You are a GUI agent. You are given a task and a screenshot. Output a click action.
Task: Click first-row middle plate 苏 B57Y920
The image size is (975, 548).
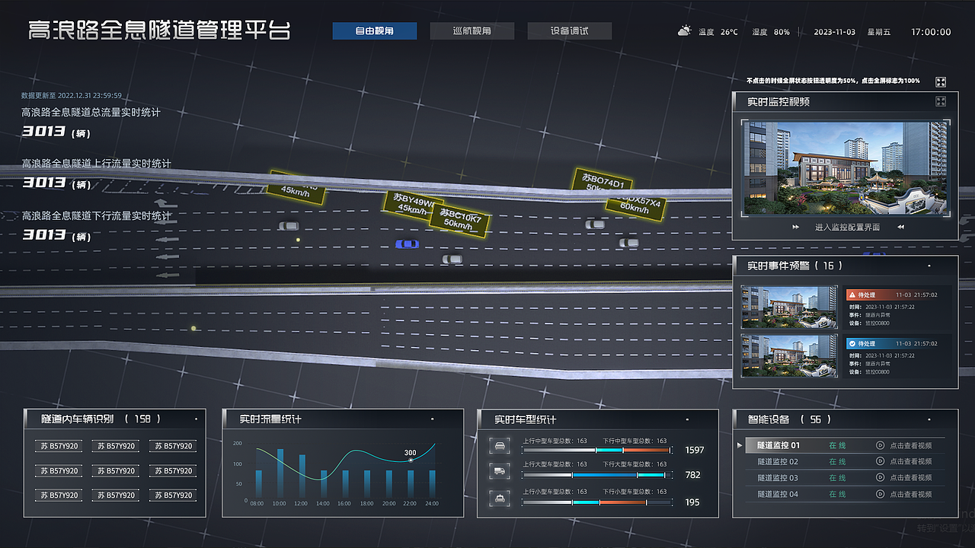coord(117,446)
